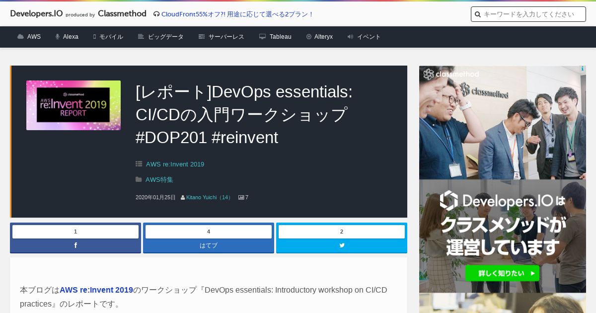Open the Alexa navigation menu item
596x313 pixels.
[71, 37]
